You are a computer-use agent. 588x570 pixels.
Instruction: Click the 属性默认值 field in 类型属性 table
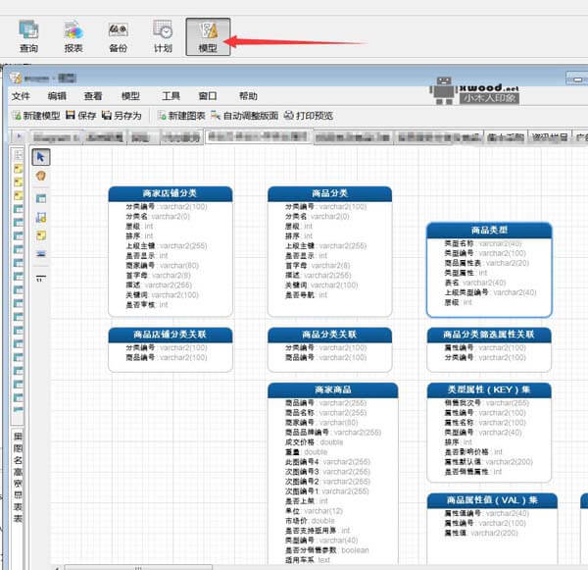pos(489,461)
